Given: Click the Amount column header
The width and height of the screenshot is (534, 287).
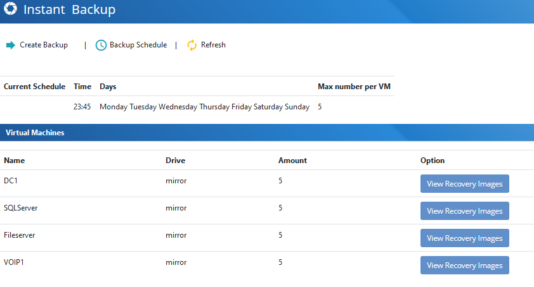Looking at the screenshot, I should point(292,161).
